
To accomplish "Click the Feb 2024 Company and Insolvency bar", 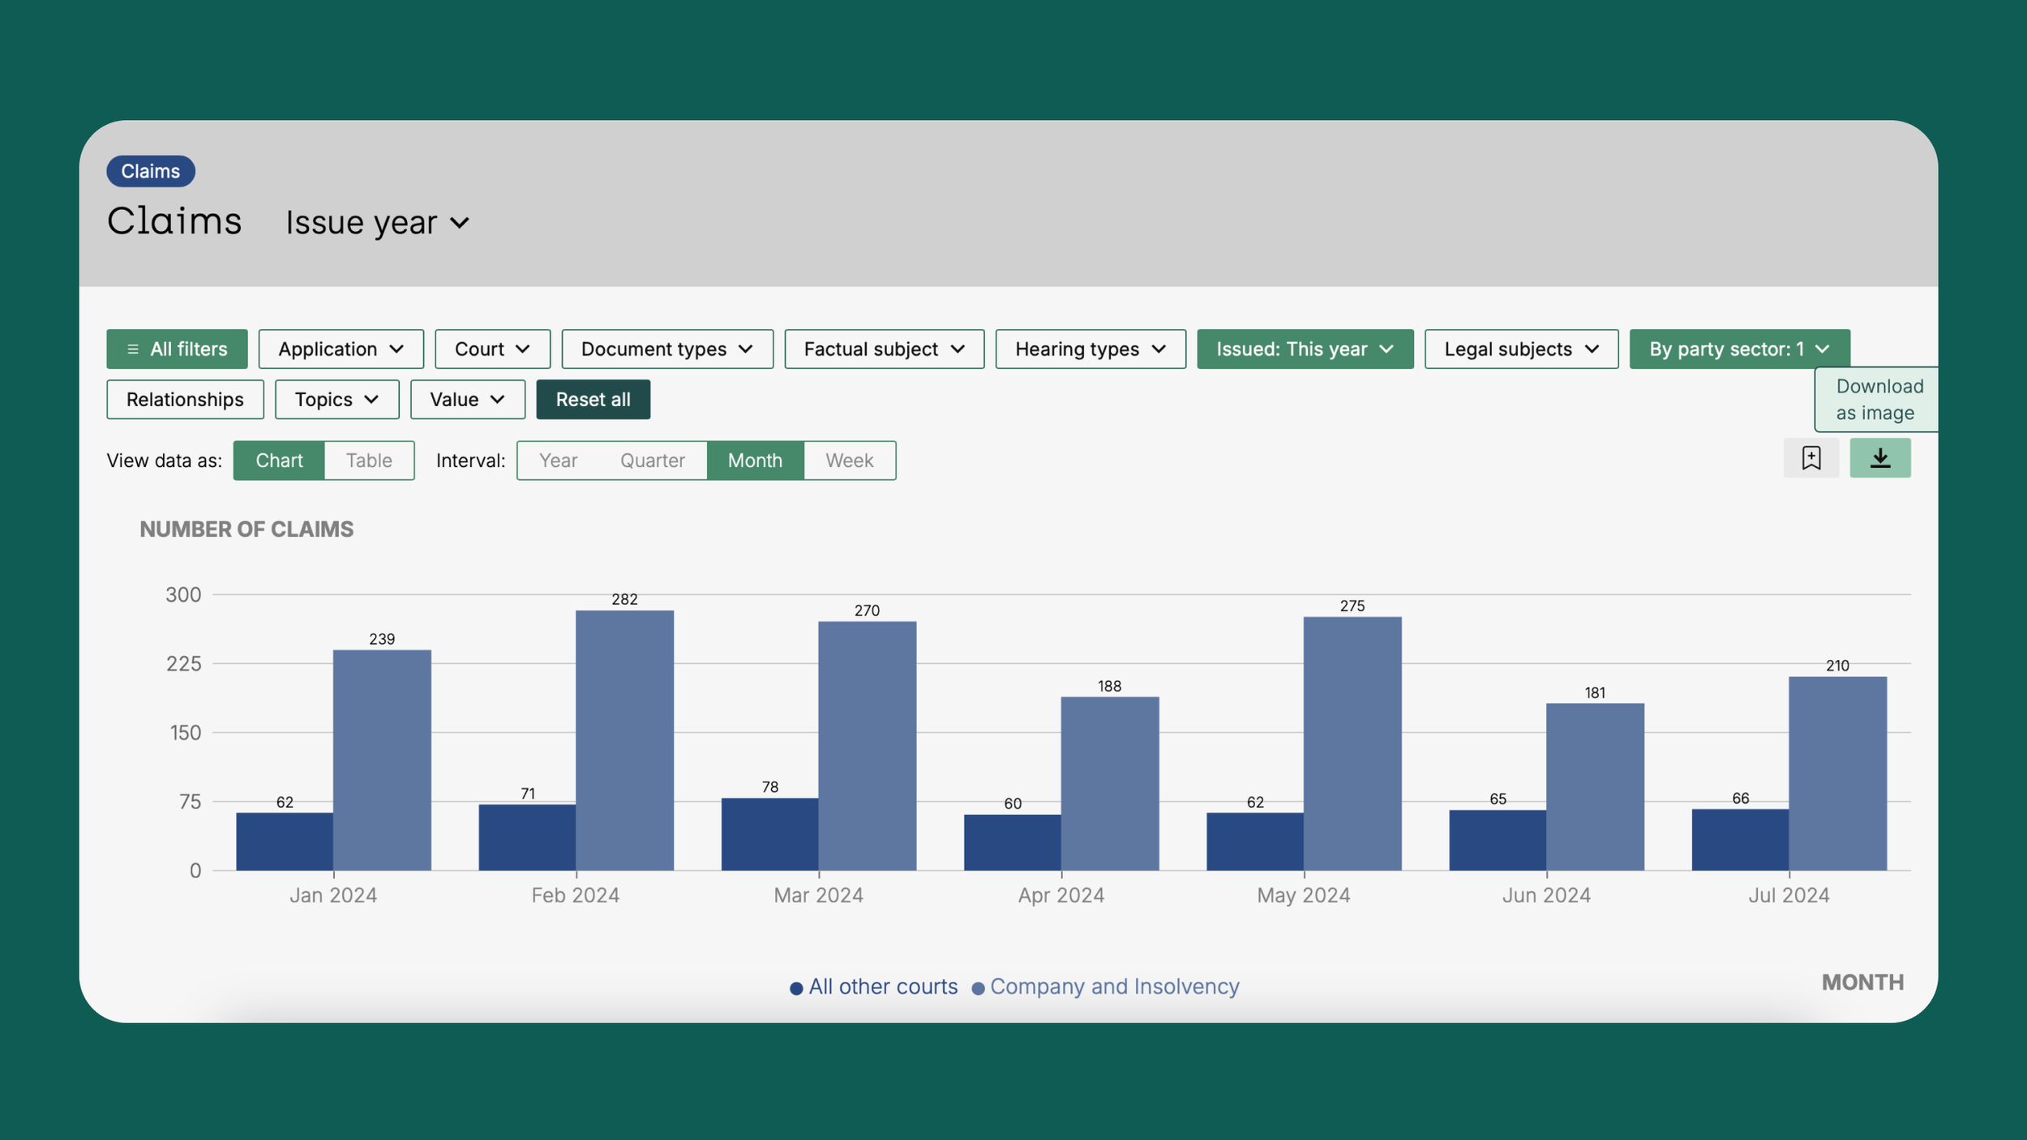I will pos(624,739).
